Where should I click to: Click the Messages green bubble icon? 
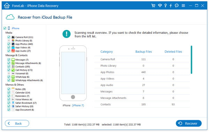coord(13,60)
